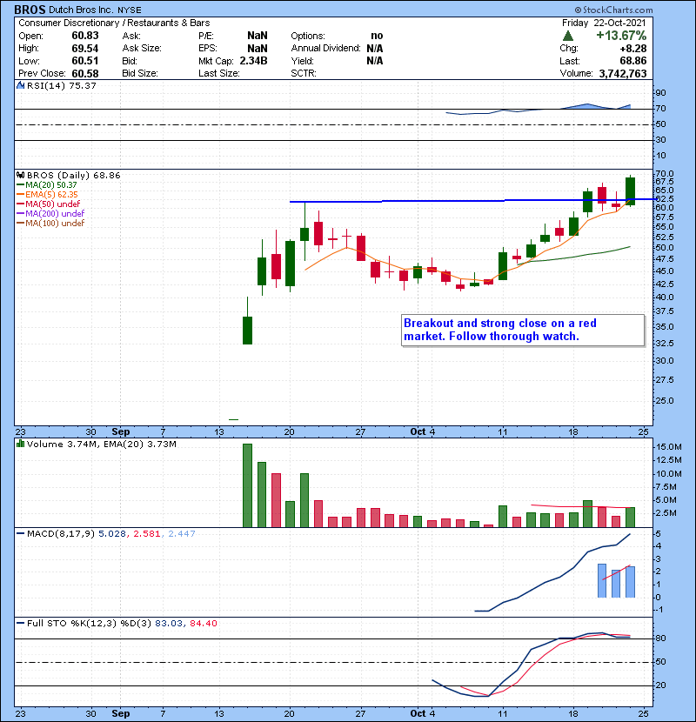Click the blue breakout annotation text box
Screen dimensions: 696x722
tap(523, 331)
